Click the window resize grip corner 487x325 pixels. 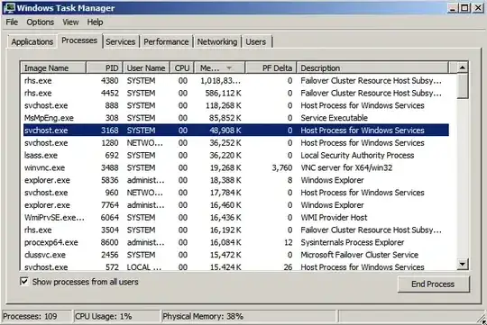(482, 320)
